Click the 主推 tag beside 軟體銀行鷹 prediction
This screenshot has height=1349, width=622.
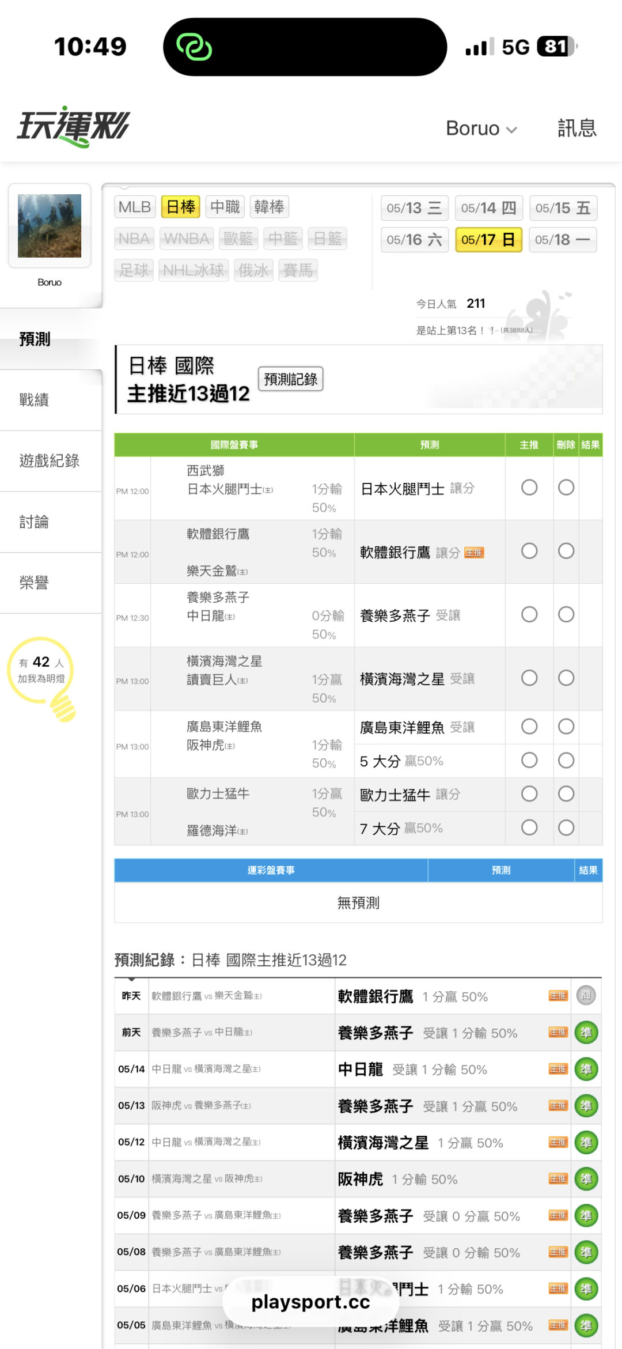(x=474, y=553)
